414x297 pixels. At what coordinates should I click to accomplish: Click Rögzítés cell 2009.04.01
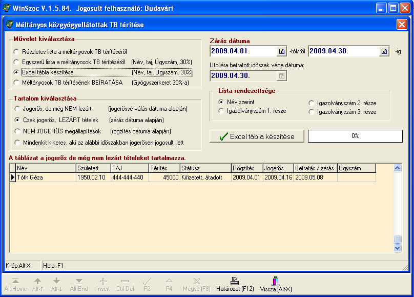point(247,177)
